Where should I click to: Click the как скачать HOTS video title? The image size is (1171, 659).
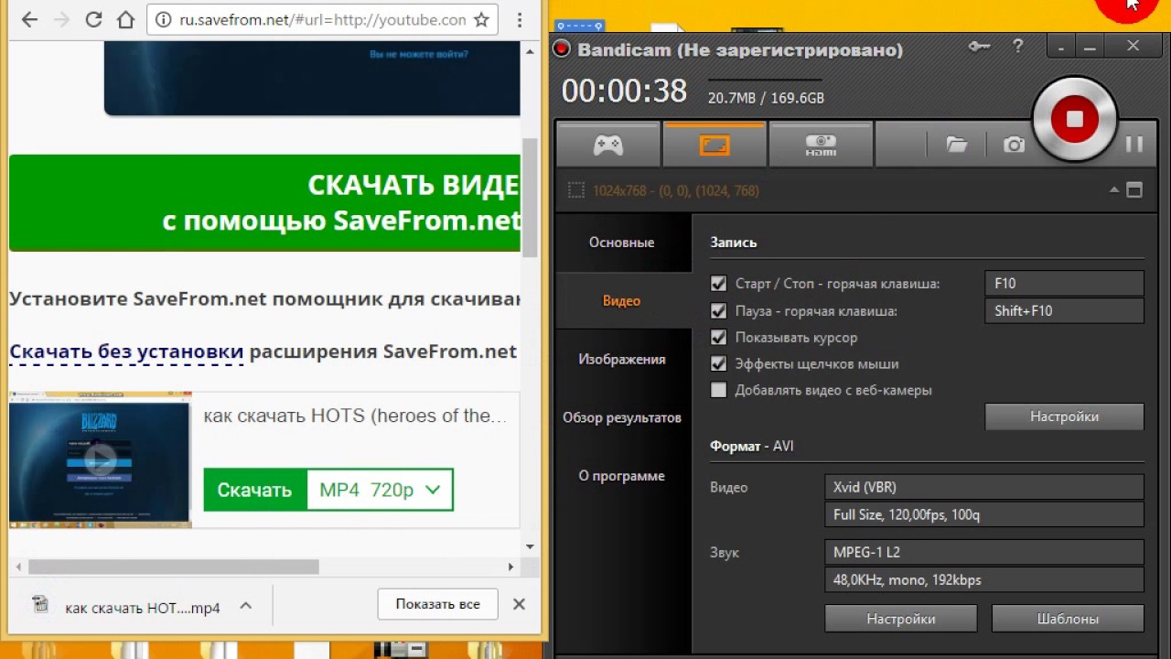click(355, 416)
